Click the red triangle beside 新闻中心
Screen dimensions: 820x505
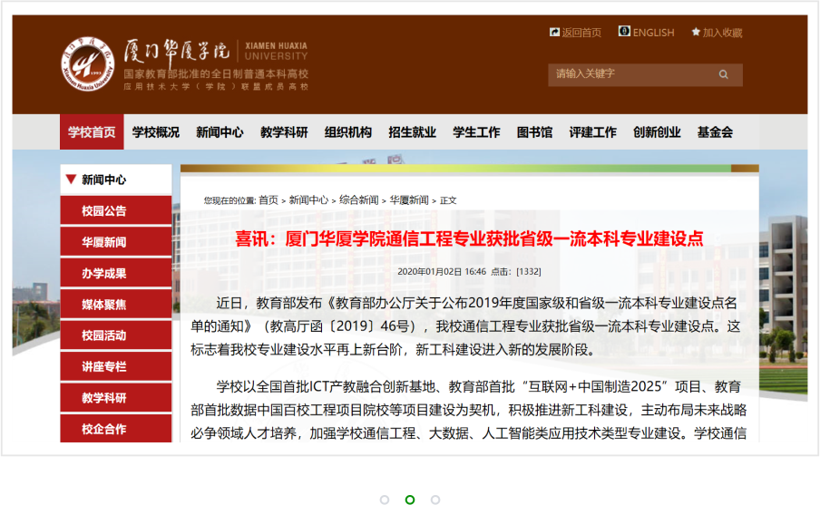click(x=71, y=179)
